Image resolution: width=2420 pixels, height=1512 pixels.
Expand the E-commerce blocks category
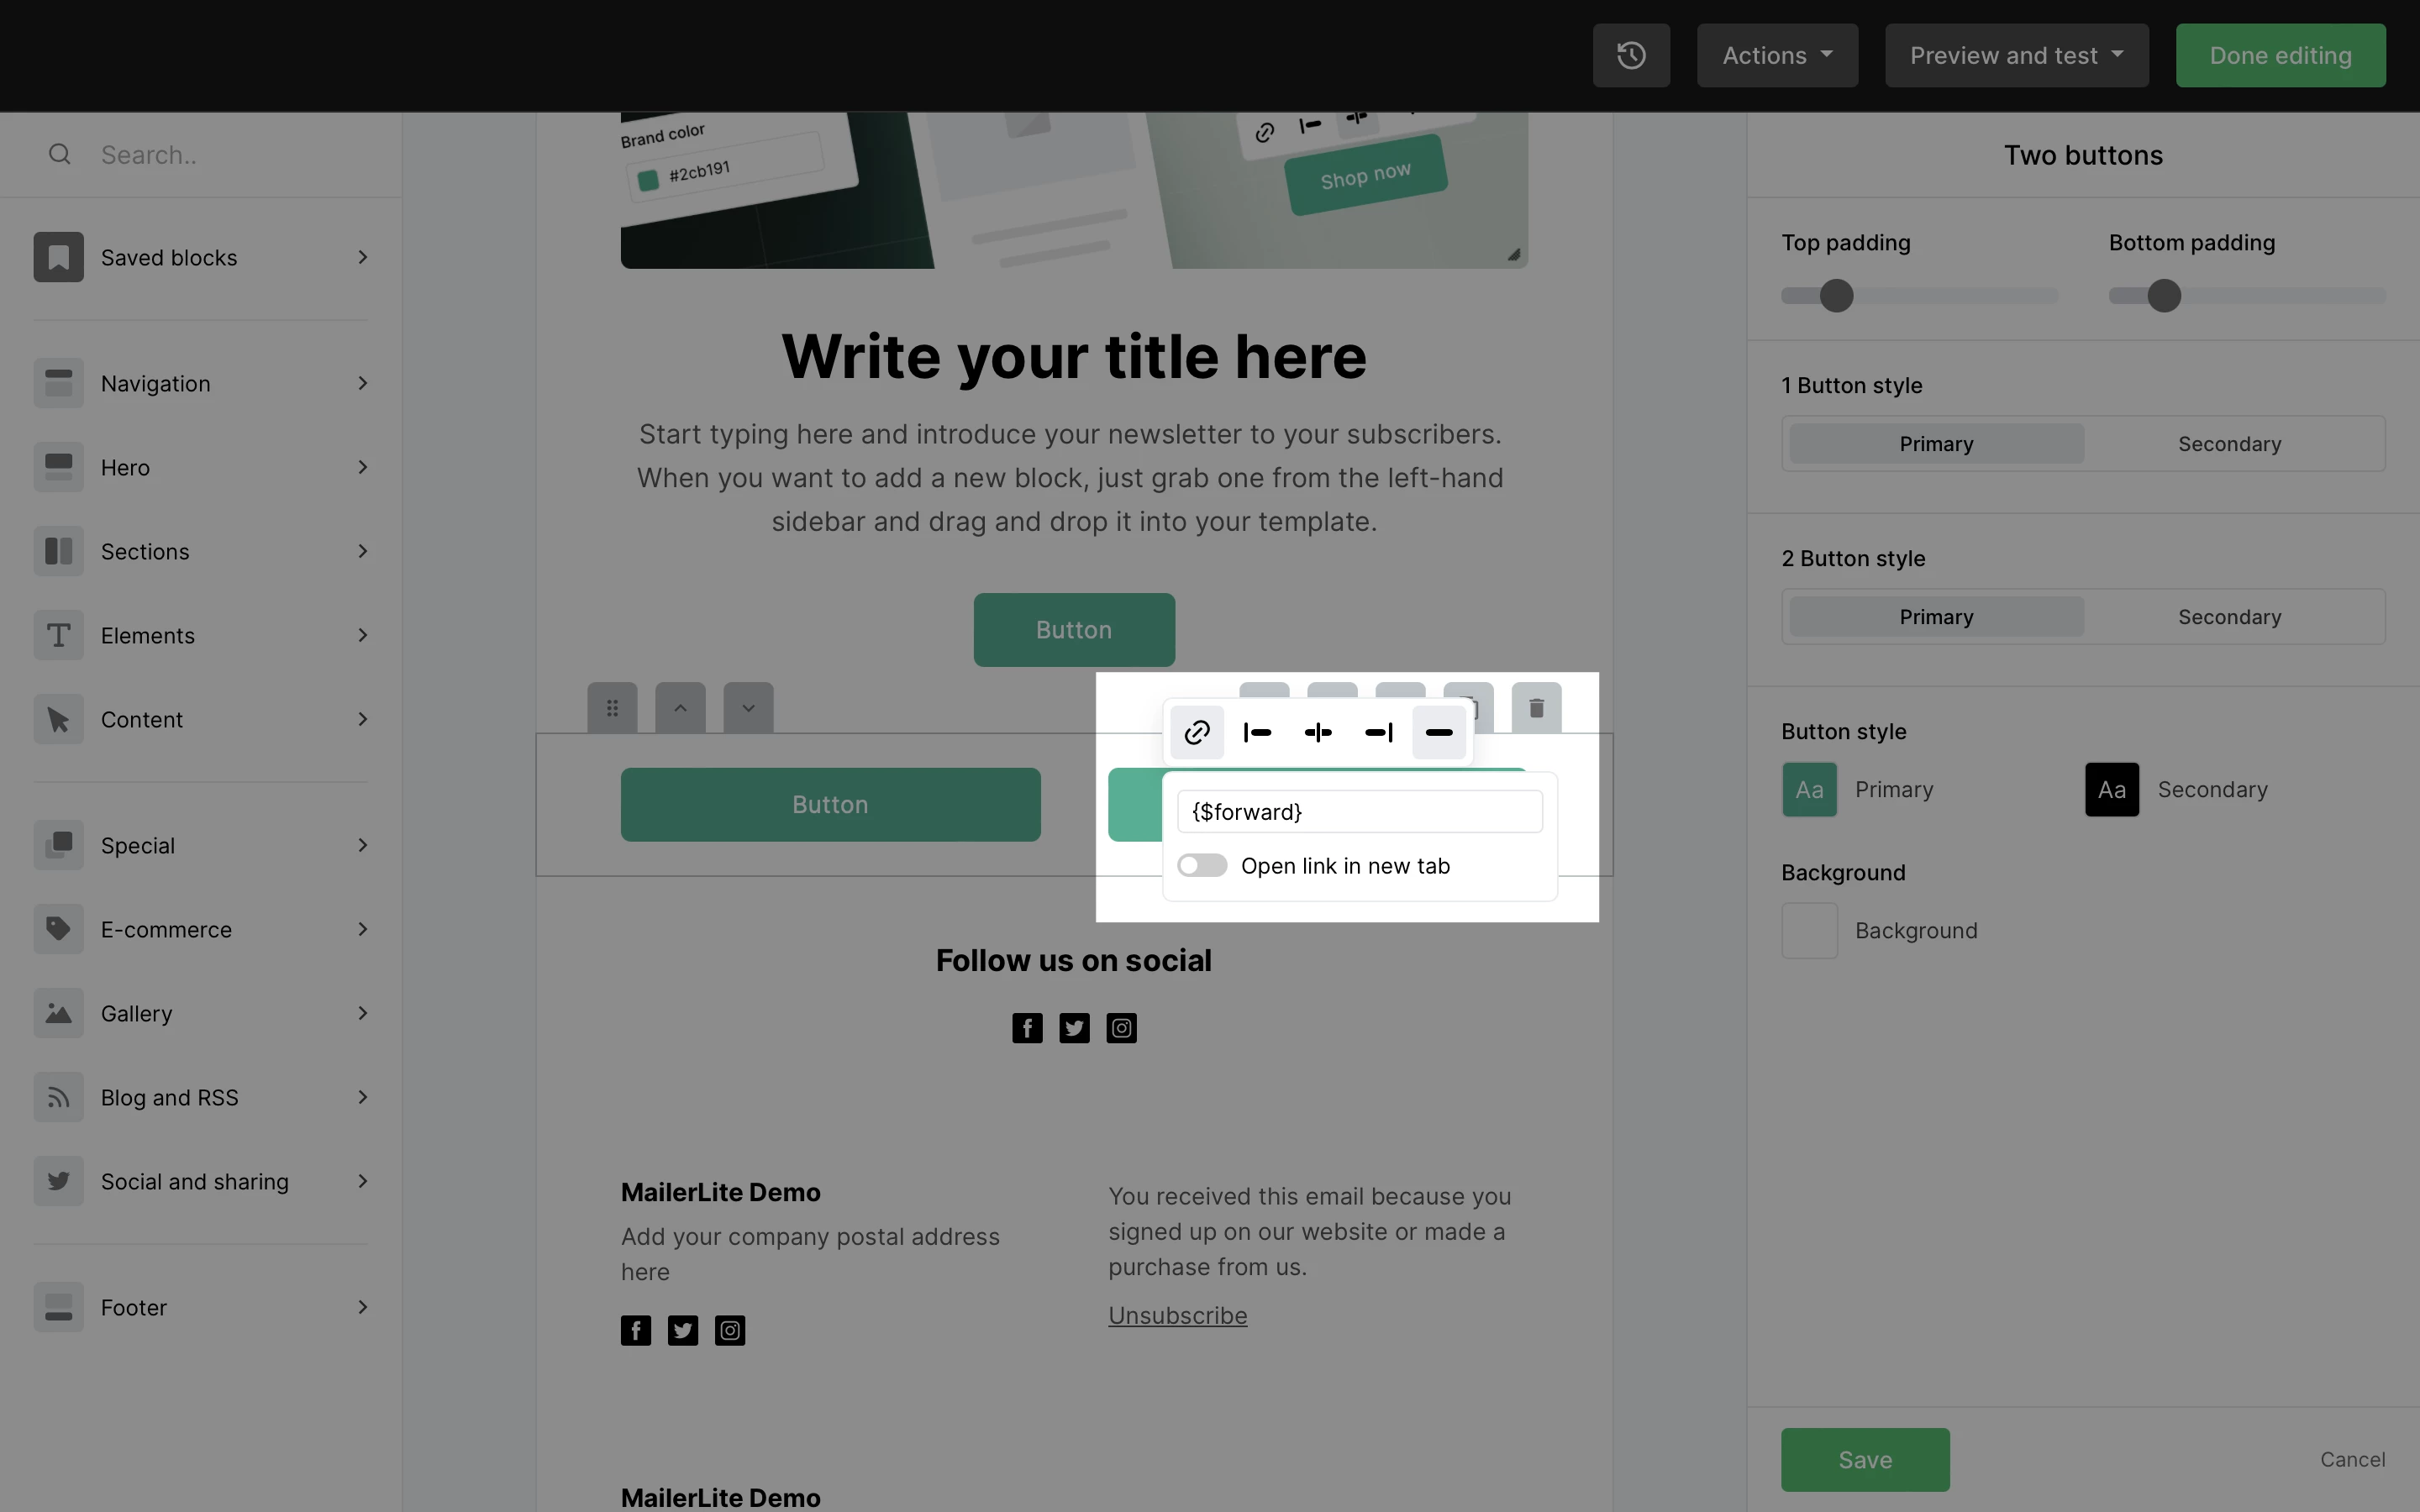[x=201, y=930]
